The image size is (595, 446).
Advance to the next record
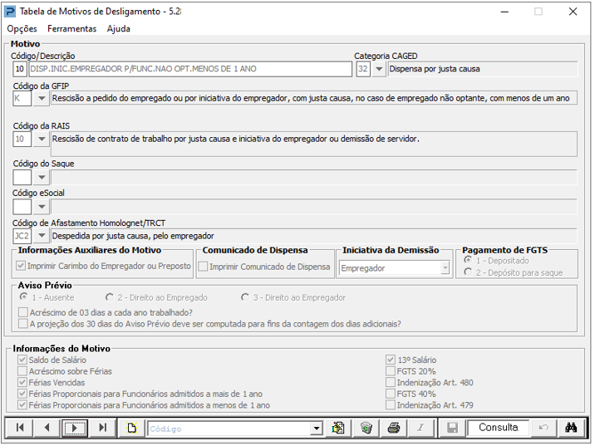(75, 429)
